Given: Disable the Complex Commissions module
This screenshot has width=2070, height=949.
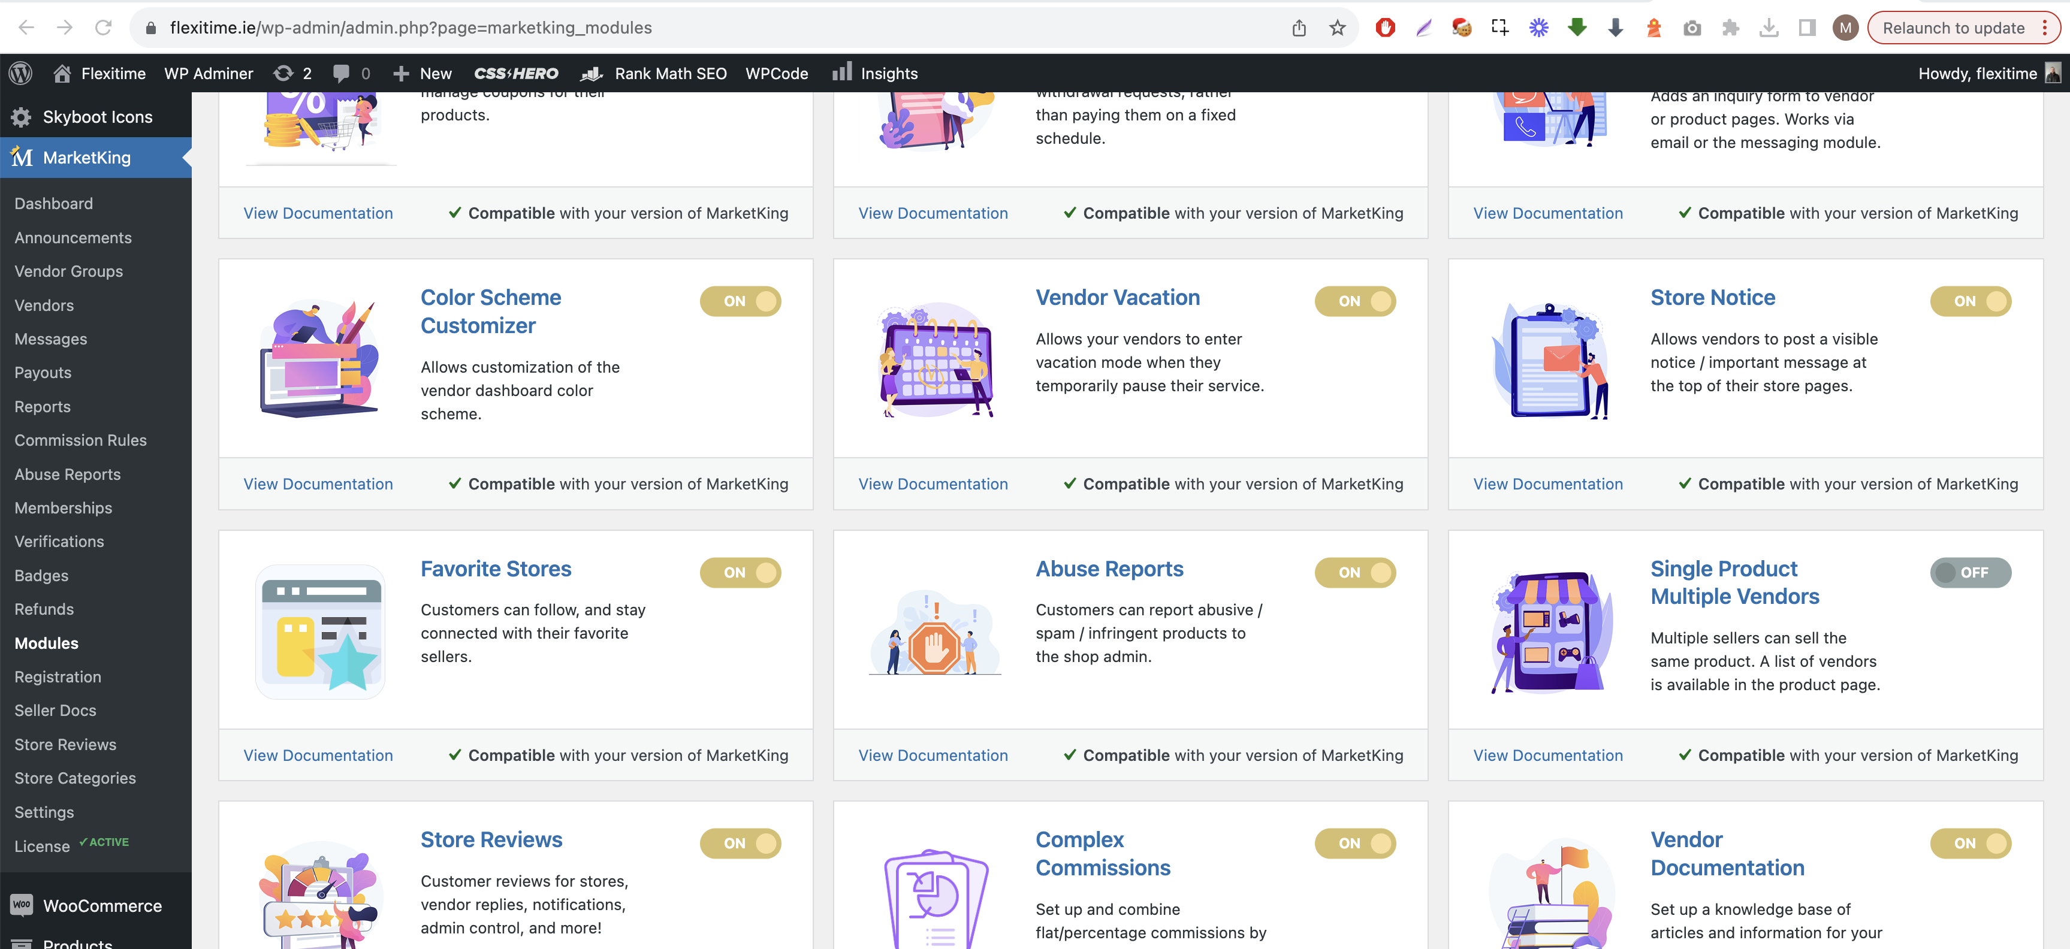Looking at the screenshot, I should point(1355,843).
